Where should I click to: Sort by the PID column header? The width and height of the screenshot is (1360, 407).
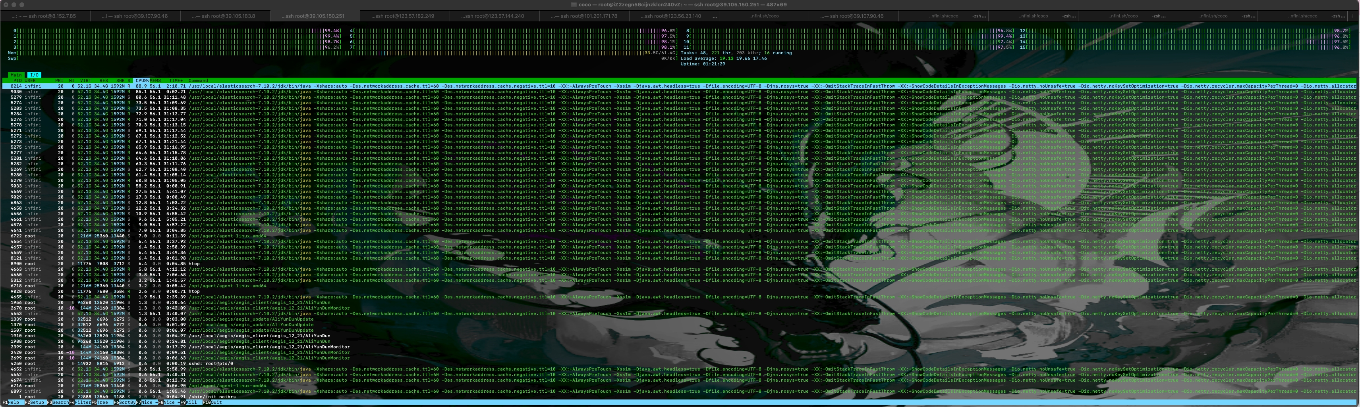tap(17, 80)
